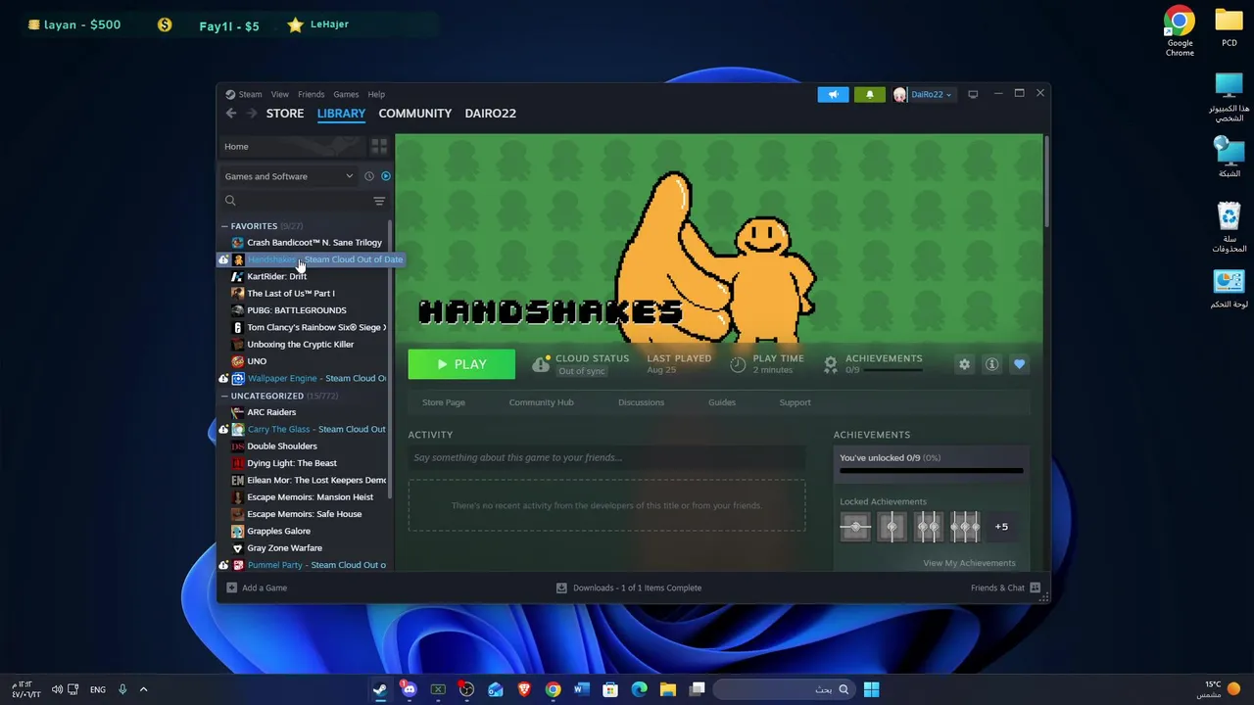Open the Games and Software dropdown
Viewport: 1254px width, 705px height.
pyautogui.click(x=288, y=176)
